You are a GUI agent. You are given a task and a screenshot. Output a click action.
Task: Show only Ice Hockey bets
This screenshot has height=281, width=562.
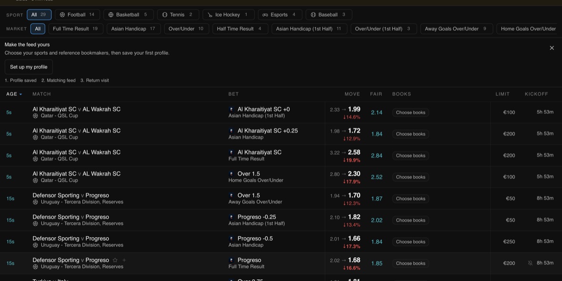pyautogui.click(x=228, y=15)
